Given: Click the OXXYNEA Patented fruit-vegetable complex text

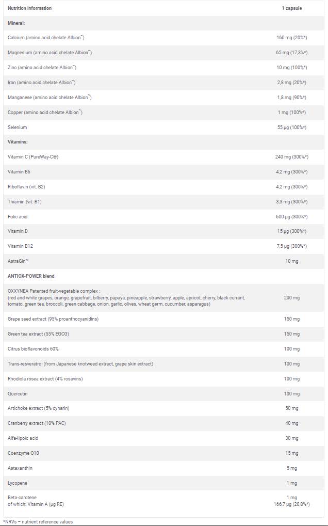Looking at the screenshot, I should tap(54, 291).
